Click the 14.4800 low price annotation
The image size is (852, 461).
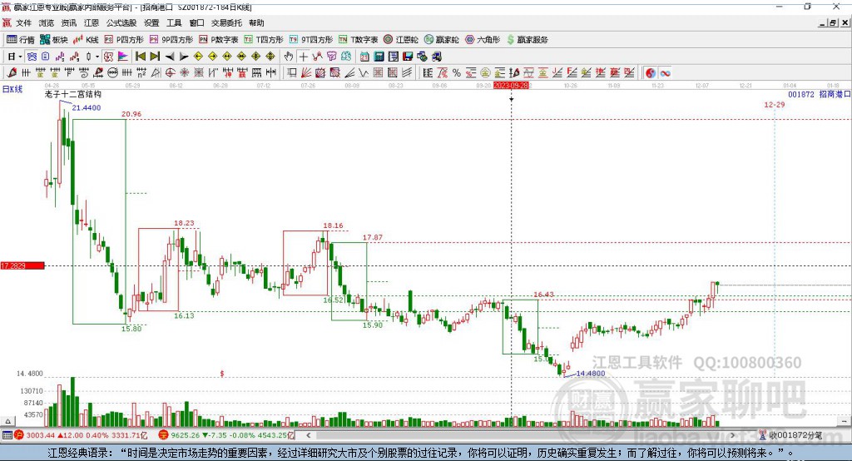point(591,374)
